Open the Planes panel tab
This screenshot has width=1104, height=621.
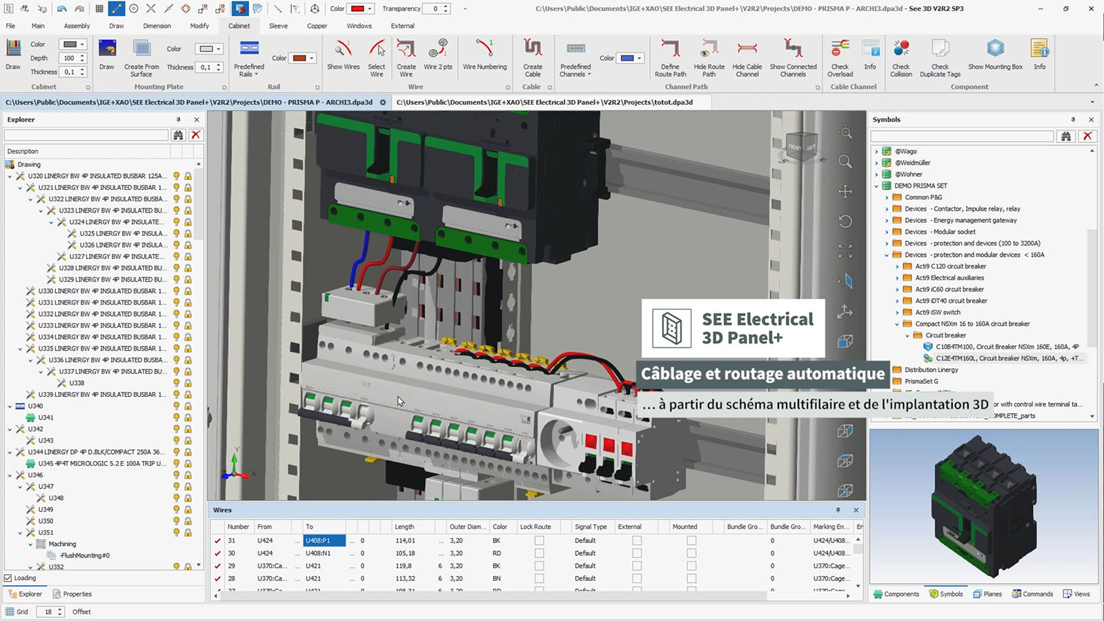coord(987,594)
